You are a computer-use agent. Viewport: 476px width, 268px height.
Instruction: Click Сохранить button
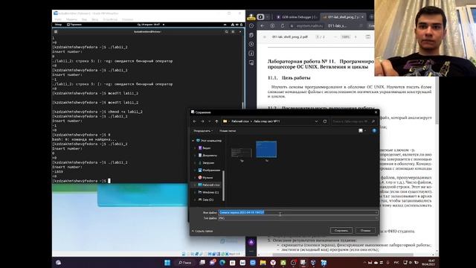coord(341,230)
